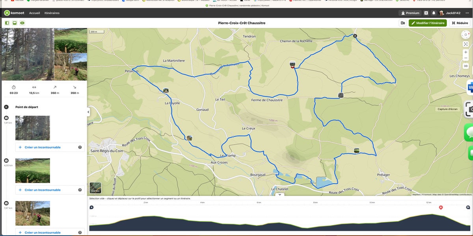
Task: Collapse the elevation profile chevron
Action: coord(279,194)
